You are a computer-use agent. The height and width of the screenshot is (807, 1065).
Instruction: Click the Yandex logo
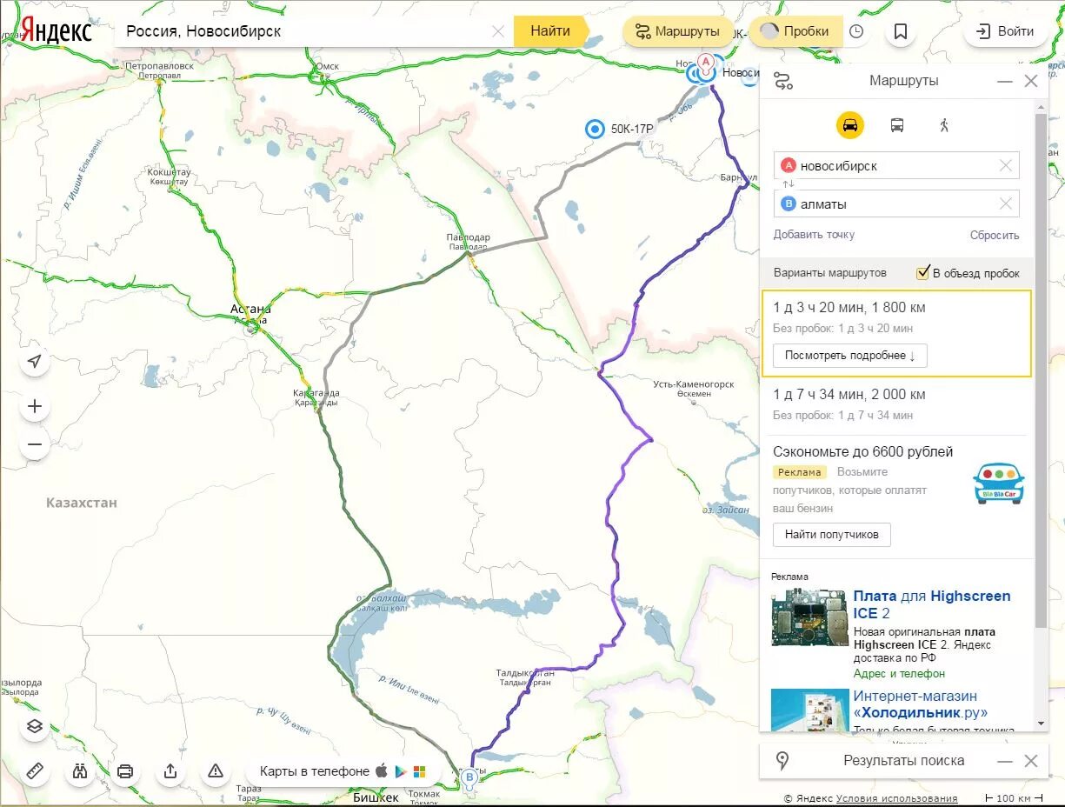click(57, 30)
